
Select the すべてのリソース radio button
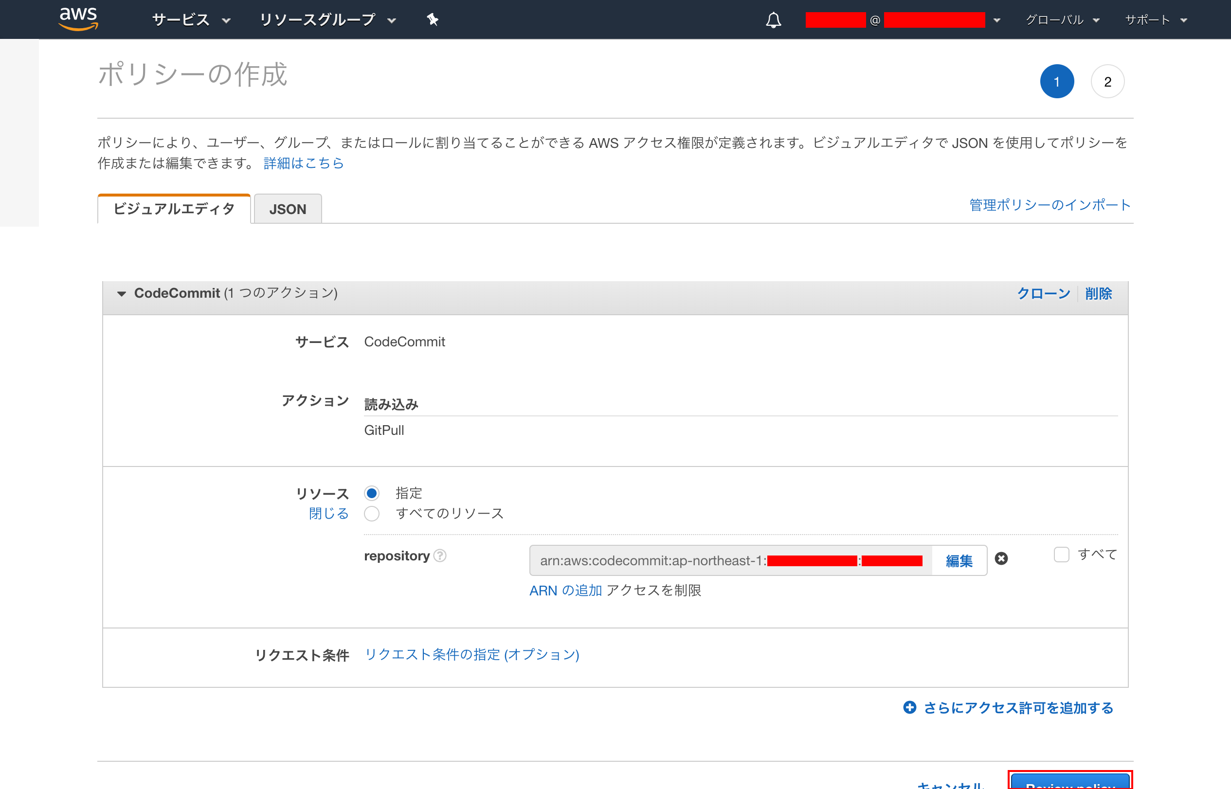tap(372, 514)
